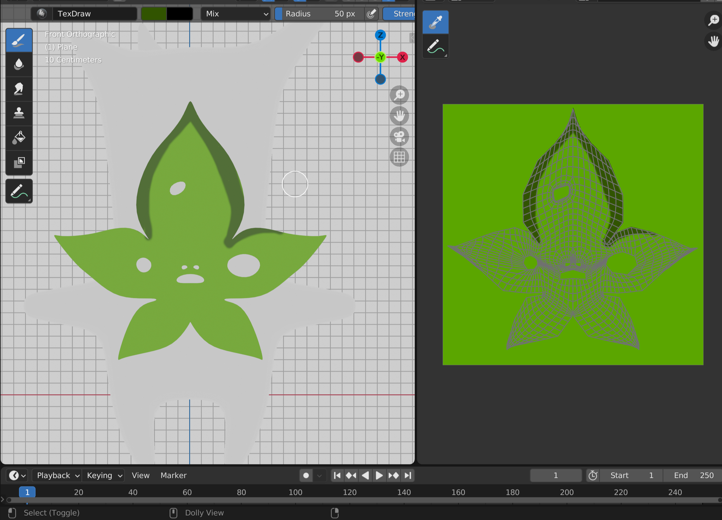Select the Draw brush tool
The image size is (722, 520).
click(x=19, y=40)
